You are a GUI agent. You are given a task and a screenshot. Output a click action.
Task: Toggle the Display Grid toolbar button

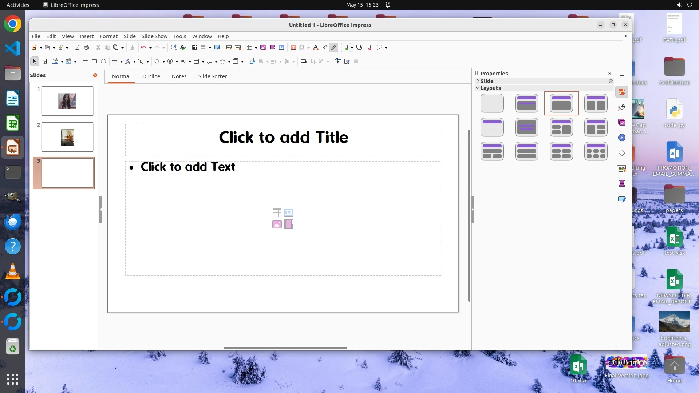(195, 48)
